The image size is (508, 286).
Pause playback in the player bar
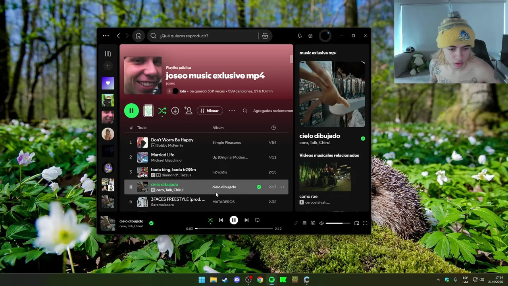pos(234,220)
